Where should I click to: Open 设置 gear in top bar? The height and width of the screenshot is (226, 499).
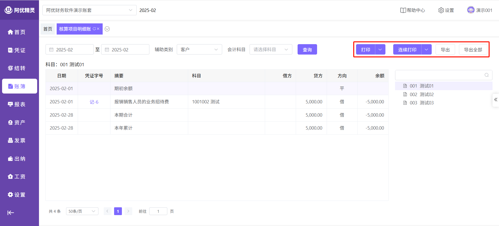[x=446, y=10]
